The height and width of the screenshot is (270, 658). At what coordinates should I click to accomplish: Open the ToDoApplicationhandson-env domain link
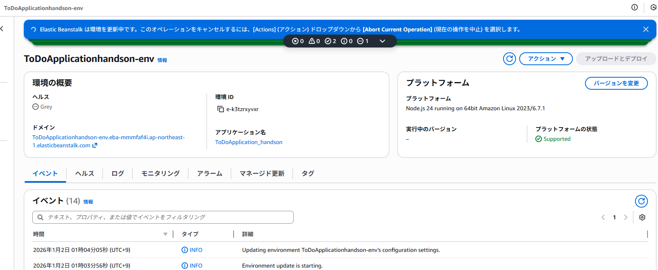pyautogui.click(x=109, y=141)
